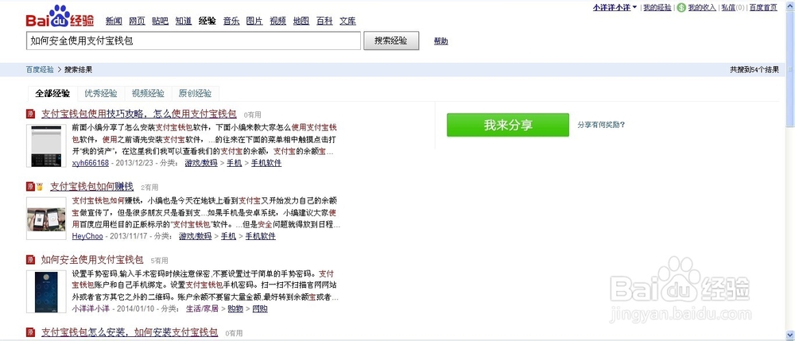
Task: Switch to the 原创经验 tab
Action: pos(196,94)
